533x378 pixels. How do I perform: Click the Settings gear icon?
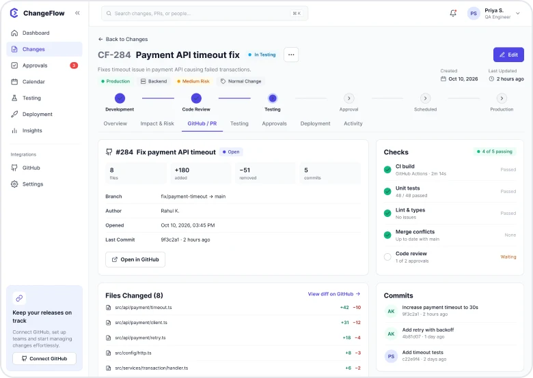[x=14, y=184]
